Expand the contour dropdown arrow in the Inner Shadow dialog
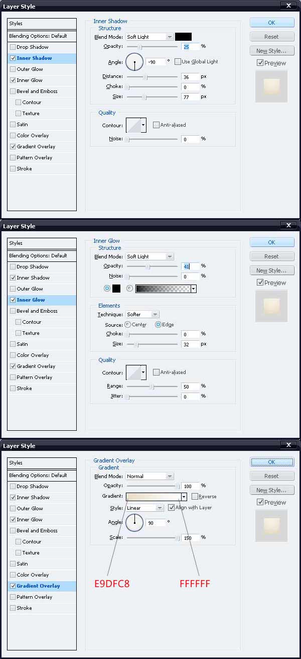Viewport: 301px width, 659px height. [x=143, y=125]
